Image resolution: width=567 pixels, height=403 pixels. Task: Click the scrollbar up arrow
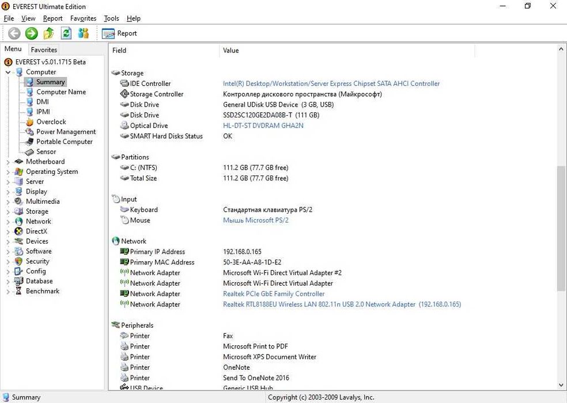tap(561, 48)
